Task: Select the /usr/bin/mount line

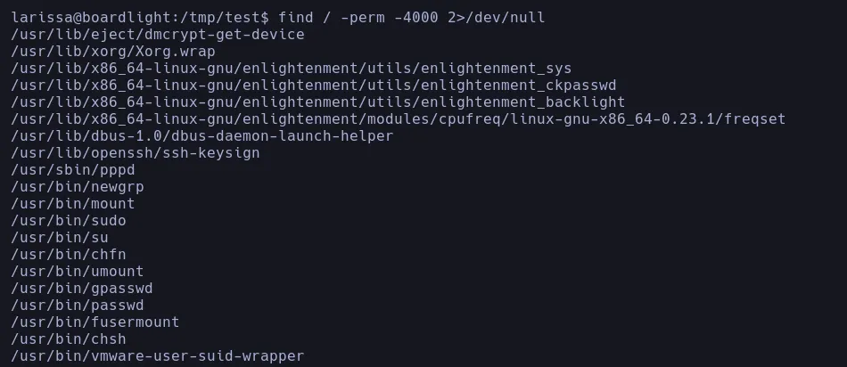Action: (73, 203)
